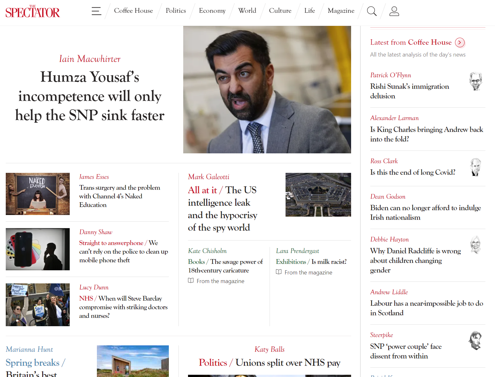Image resolution: width=495 pixels, height=377 pixels.
Task: Click Patrick O'Flynn caricature portrait
Action: (x=475, y=81)
